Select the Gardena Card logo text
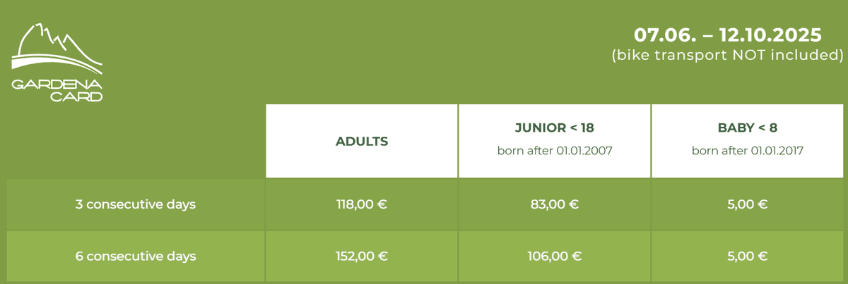This screenshot has width=848, height=284. (58, 91)
